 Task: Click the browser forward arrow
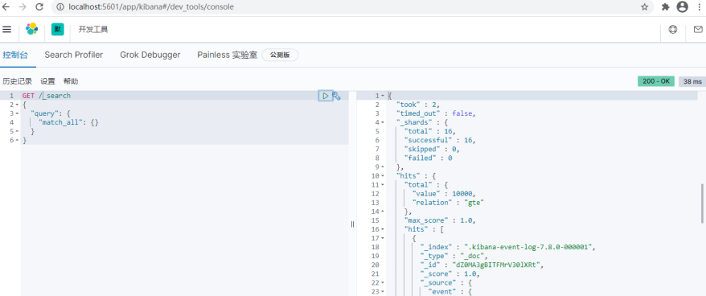[x=23, y=6]
